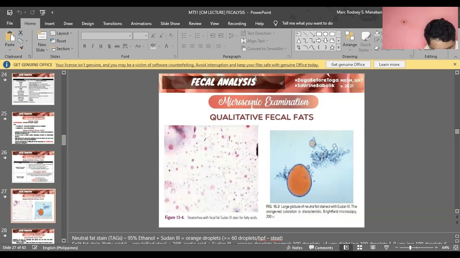Start slideshow from beginning via quick access icon

click(42, 12)
